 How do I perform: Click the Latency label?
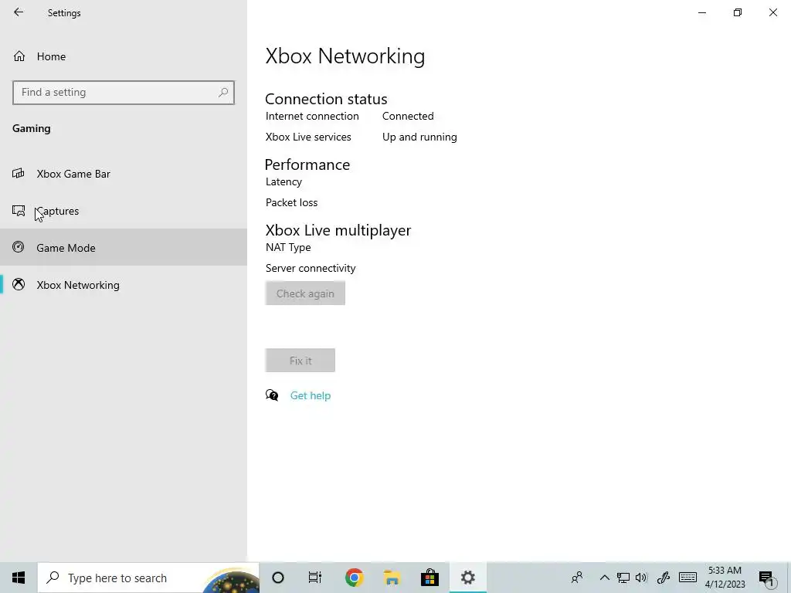point(283,181)
